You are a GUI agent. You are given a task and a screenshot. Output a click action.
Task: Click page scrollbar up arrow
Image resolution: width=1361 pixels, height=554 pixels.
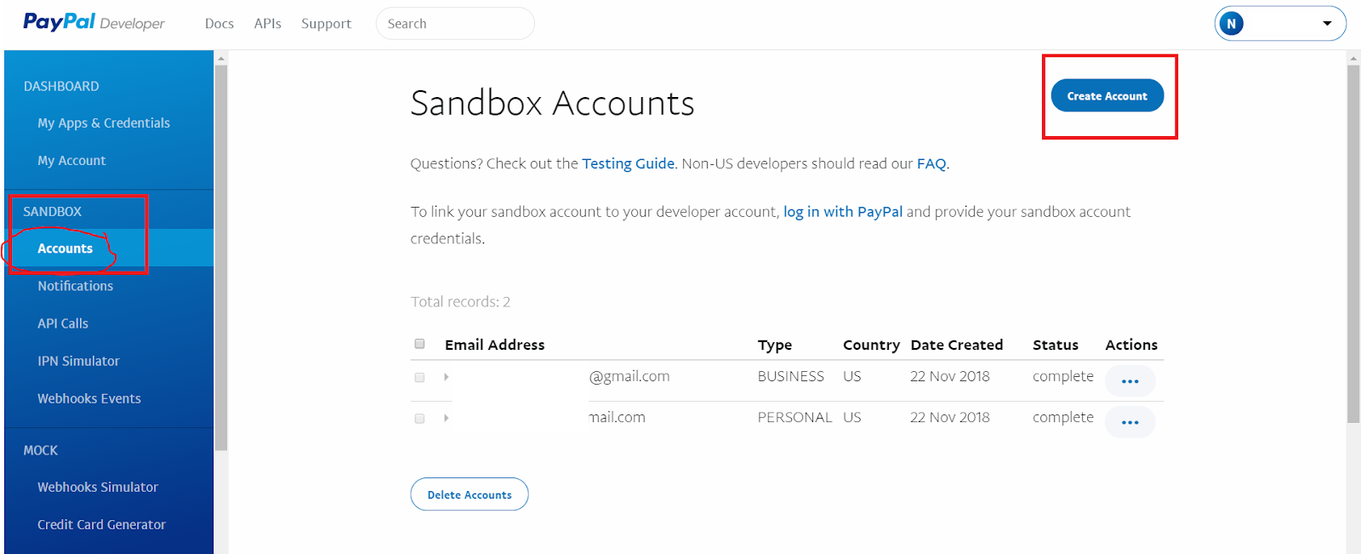(x=1353, y=59)
